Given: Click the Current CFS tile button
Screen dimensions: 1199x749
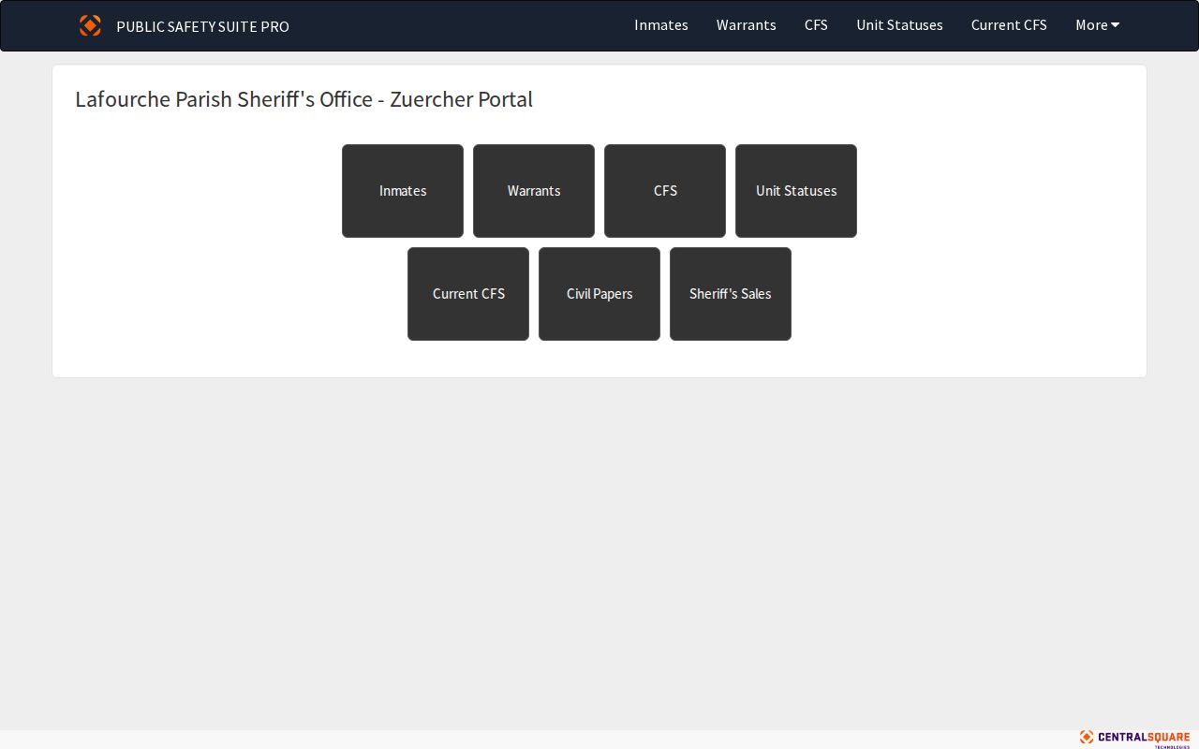Looking at the screenshot, I should coord(468,294).
